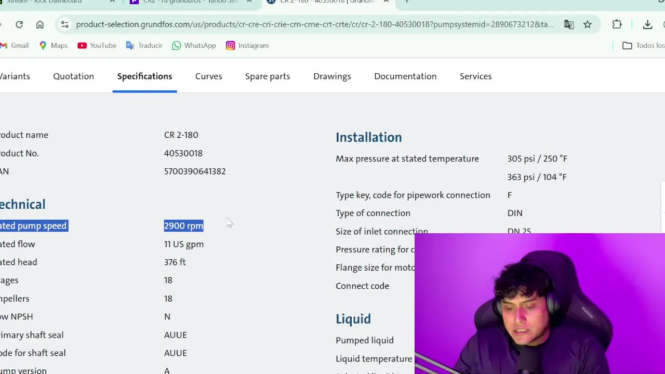Open Instagram bookmark
This screenshot has height=374, width=665.
[247, 46]
